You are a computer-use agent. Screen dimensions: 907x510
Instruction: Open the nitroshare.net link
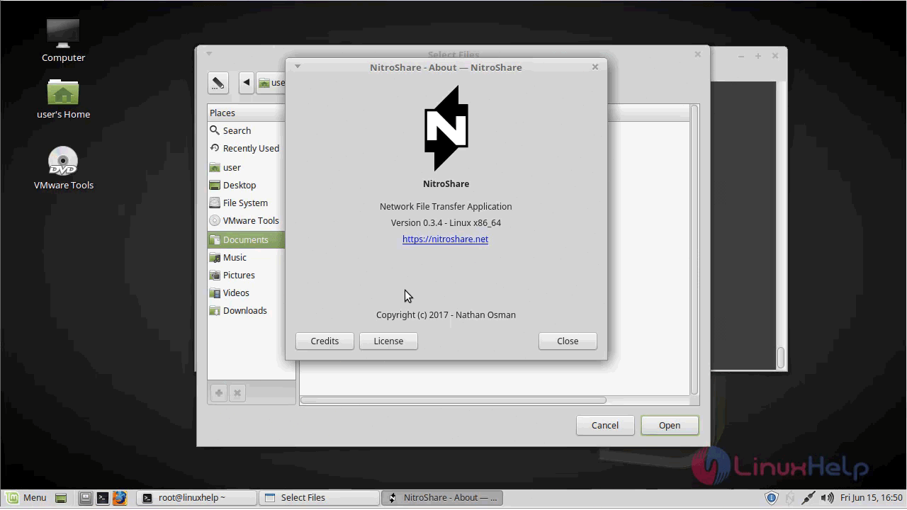pyautogui.click(x=445, y=239)
